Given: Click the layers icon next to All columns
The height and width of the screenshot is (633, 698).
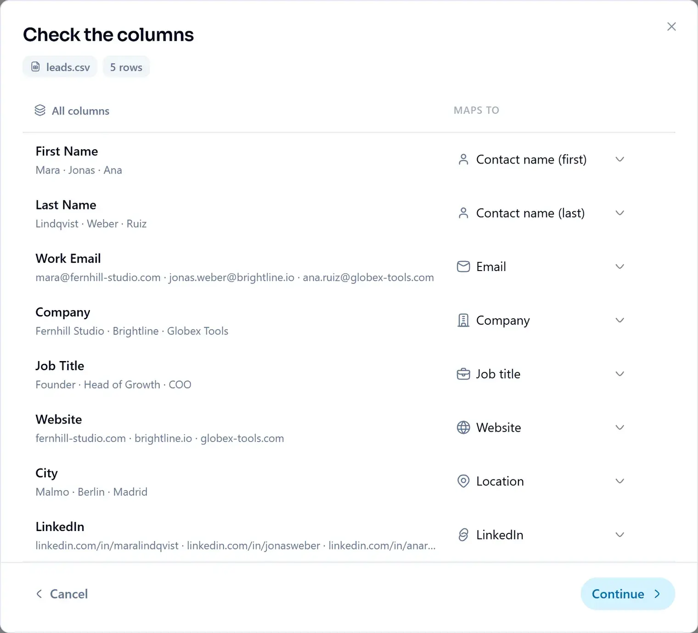Looking at the screenshot, I should click(40, 110).
